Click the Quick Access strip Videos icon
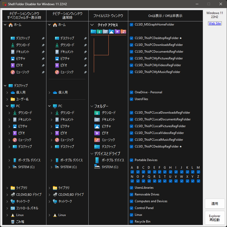This screenshot has height=227, width=227. (117, 32)
